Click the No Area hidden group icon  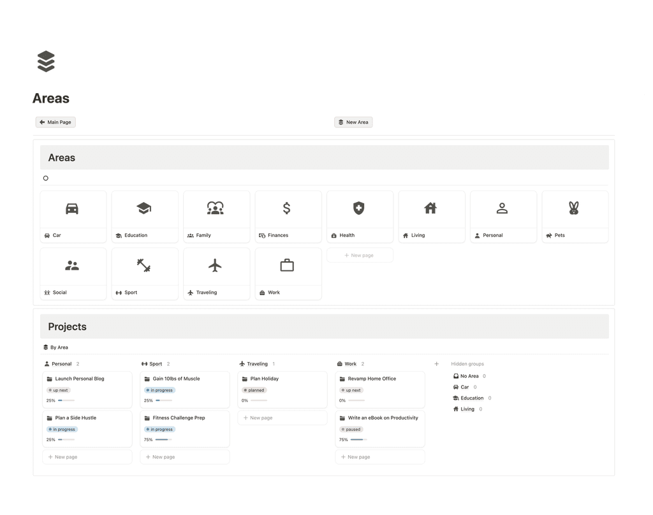pos(456,376)
